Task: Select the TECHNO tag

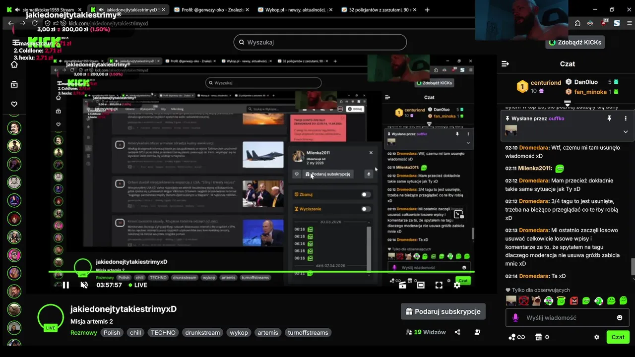Action: (x=163, y=333)
